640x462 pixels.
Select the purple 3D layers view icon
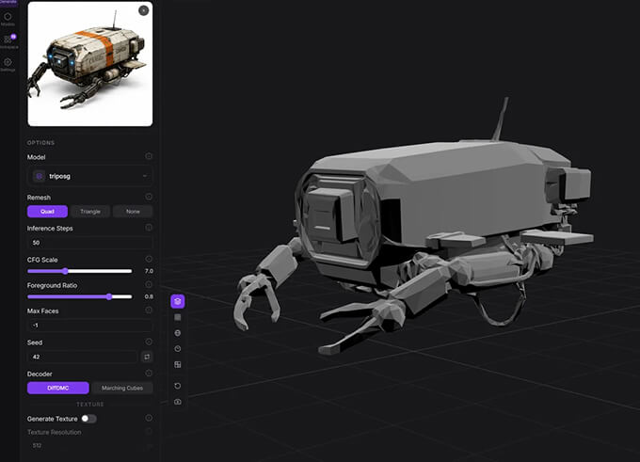pos(178,301)
